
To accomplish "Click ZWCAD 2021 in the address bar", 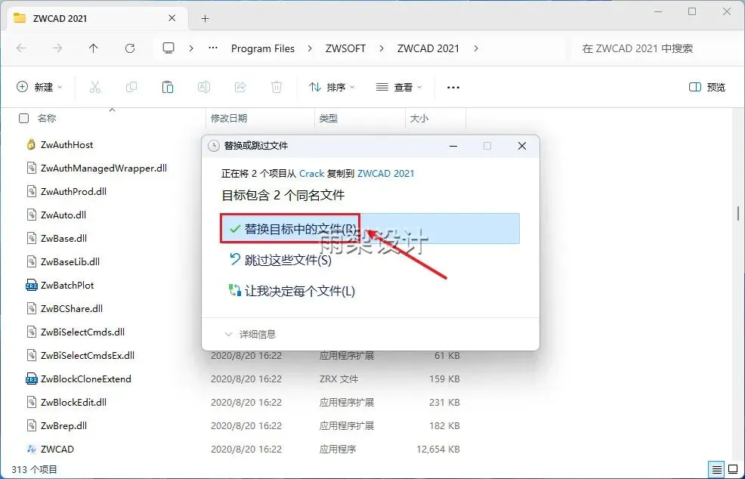I will [x=428, y=48].
